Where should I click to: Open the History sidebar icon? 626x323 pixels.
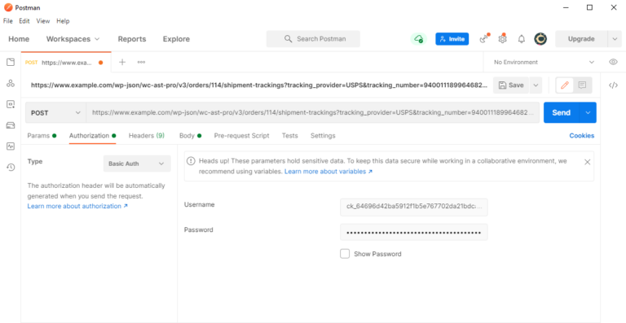coord(11,168)
